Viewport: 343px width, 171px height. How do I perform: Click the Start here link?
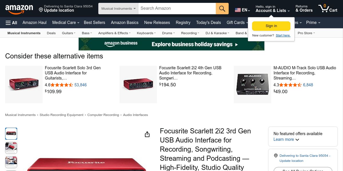coord(283,35)
